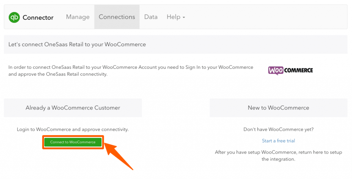Select the New to WooCommerce heading
This screenshot has width=352, height=179.
278,108
